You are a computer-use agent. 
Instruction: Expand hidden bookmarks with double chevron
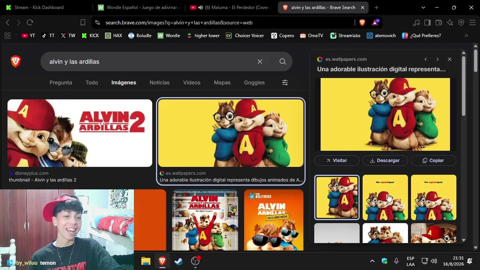(466, 36)
